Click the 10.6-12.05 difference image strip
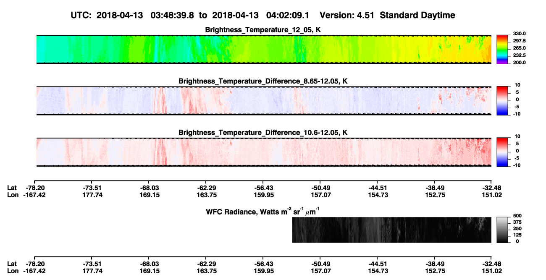Viewport: 546px width, 280px height. click(264, 152)
